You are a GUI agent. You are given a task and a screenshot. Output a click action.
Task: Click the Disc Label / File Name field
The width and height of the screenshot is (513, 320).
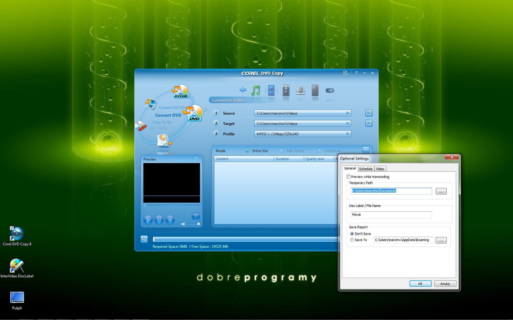(x=391, y=215)
